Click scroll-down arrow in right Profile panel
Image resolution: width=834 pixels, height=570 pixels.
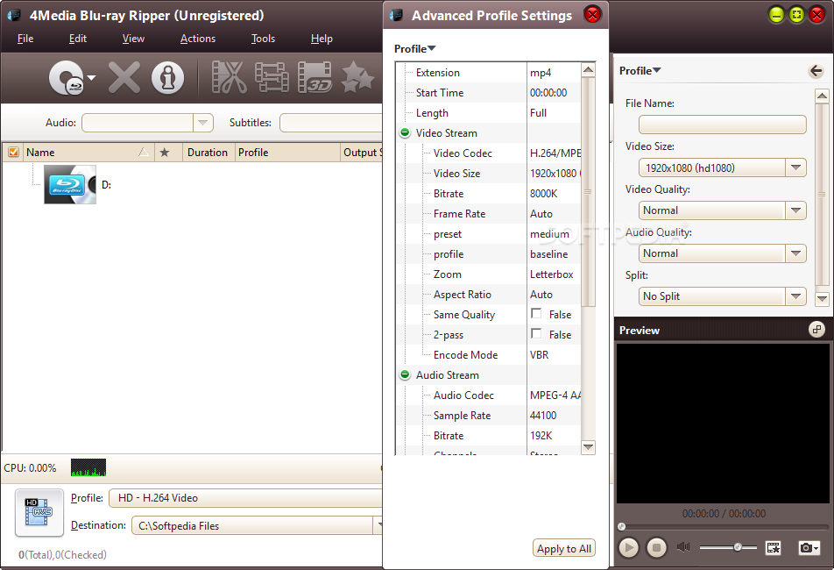tap(822, 298)
